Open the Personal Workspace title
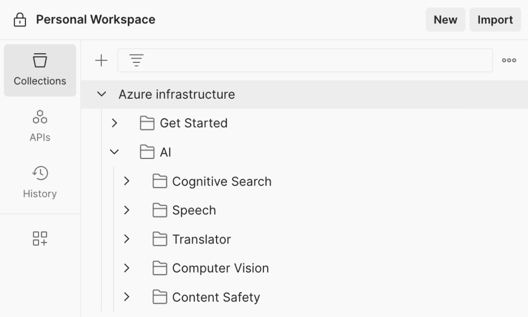Screen dimensions: 528x317 point(95,20)
